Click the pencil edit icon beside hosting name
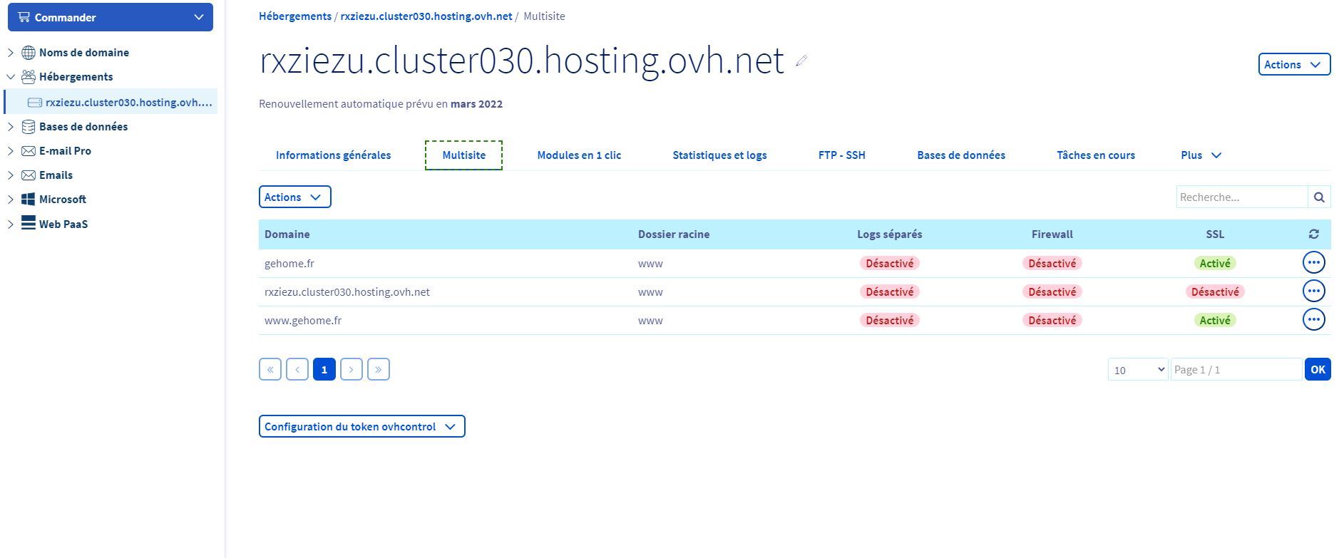The image size is (1344, 558). (x=801, y=61)
